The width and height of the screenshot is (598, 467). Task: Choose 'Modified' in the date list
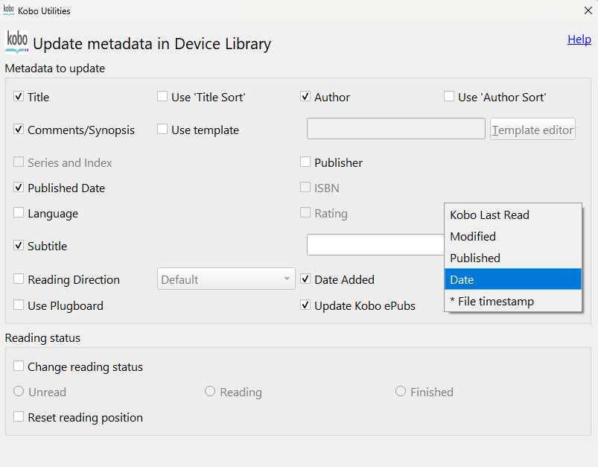click(473, 237)
